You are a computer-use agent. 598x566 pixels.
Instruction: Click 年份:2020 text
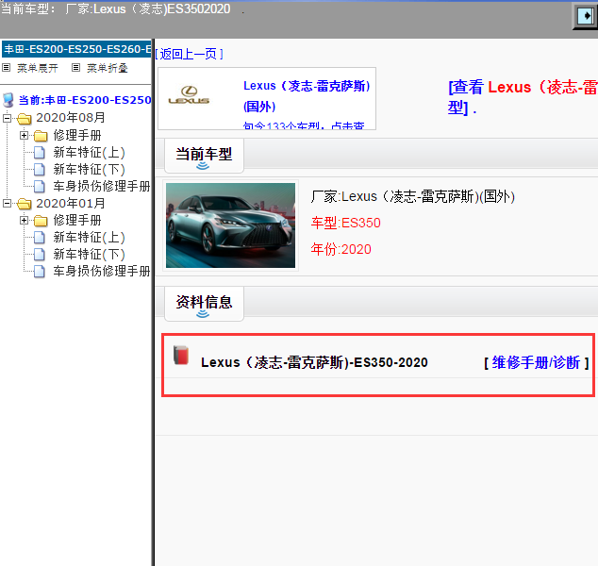(341, 249)
